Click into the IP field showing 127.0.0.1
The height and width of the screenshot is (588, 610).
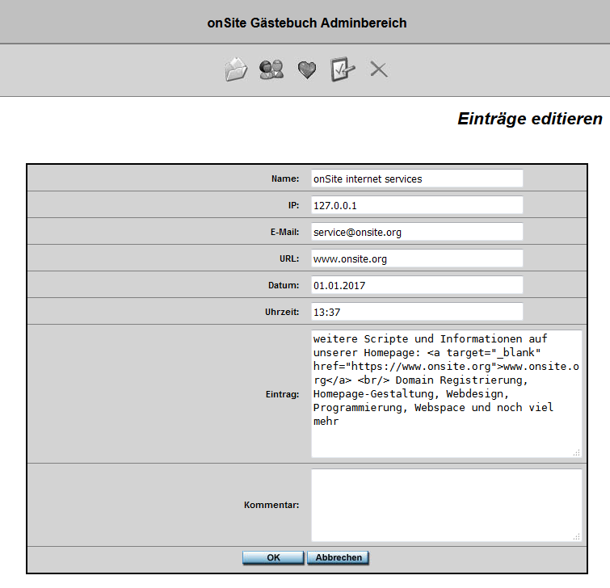(417, 205)
